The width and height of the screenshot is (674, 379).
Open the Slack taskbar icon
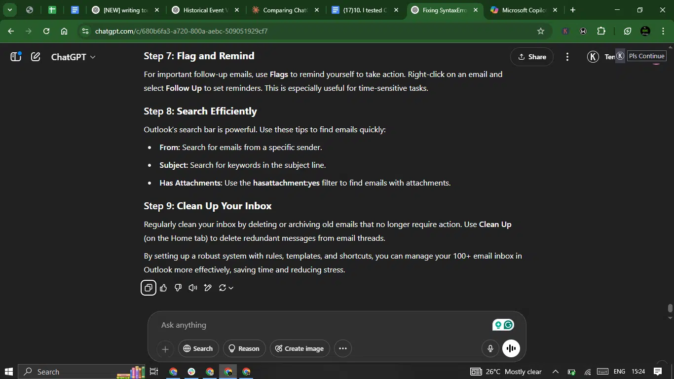click(x=191, y=372)
